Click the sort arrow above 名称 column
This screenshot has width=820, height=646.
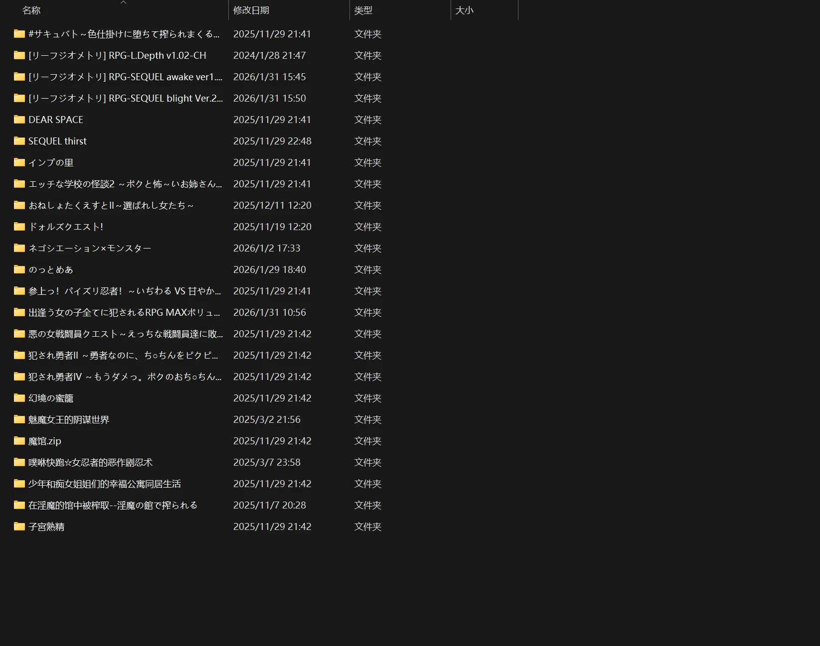[x=124, y=2]
